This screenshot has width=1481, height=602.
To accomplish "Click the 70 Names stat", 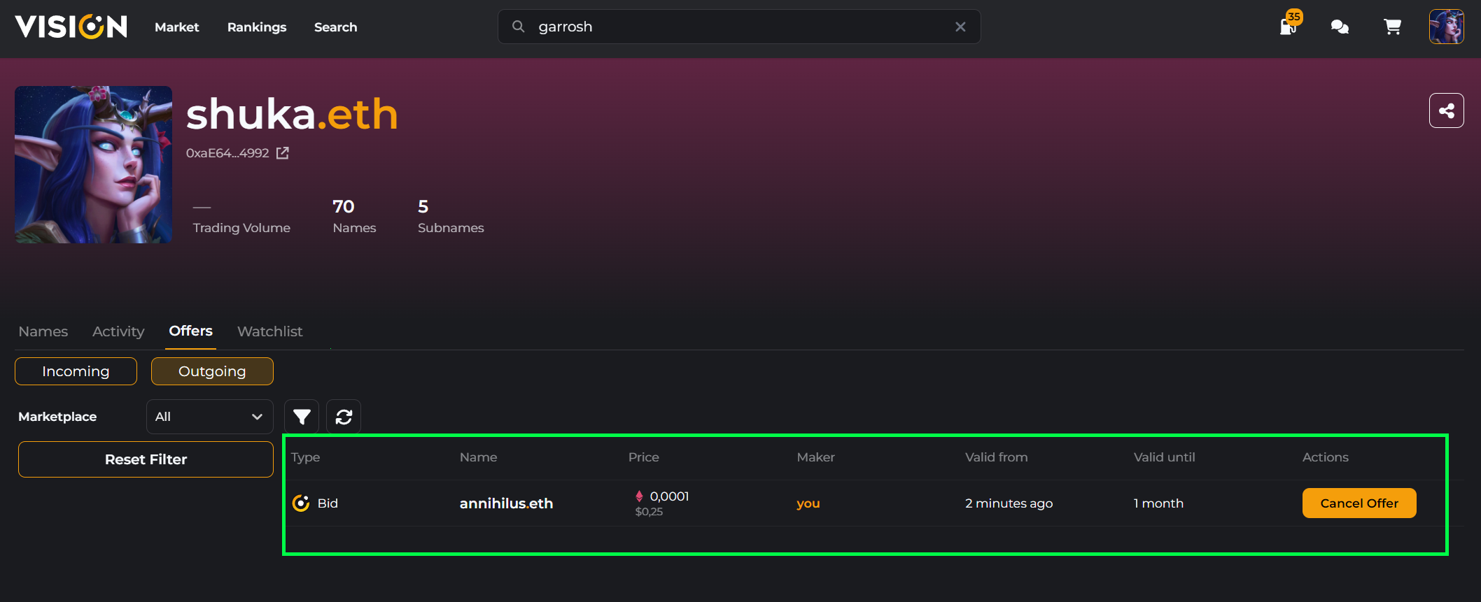I will pyautogui.click(x=354, y=216).
